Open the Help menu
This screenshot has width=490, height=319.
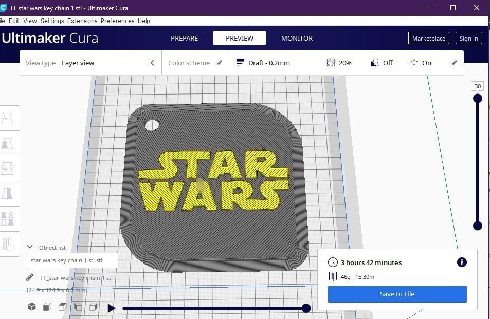pyautogui.click(x=144, y=21)
